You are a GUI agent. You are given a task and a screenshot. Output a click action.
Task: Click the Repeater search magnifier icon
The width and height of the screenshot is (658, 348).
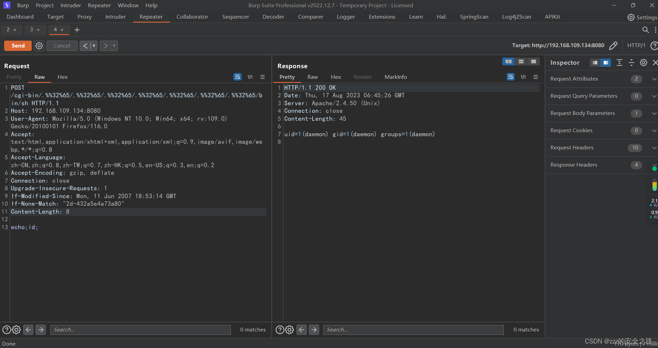coord(646,30)
